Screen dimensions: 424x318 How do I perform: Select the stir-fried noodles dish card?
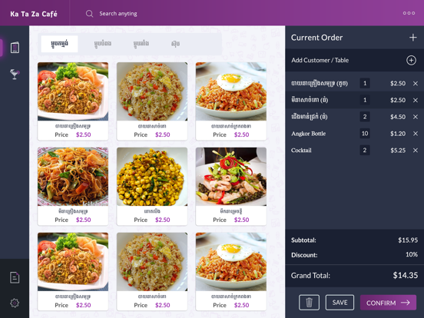click(x=73, y=187)
